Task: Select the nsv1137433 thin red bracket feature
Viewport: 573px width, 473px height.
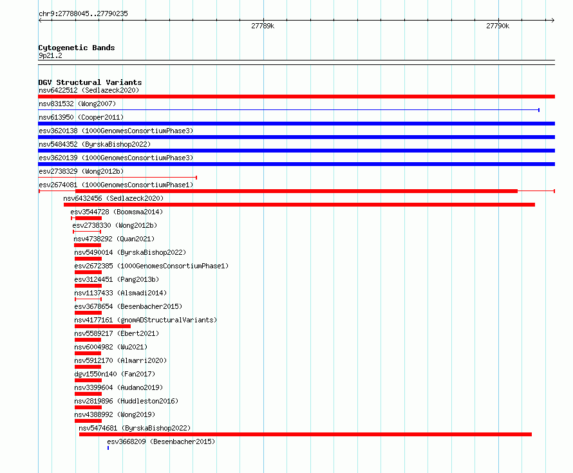Action: (x=88, y=299)
